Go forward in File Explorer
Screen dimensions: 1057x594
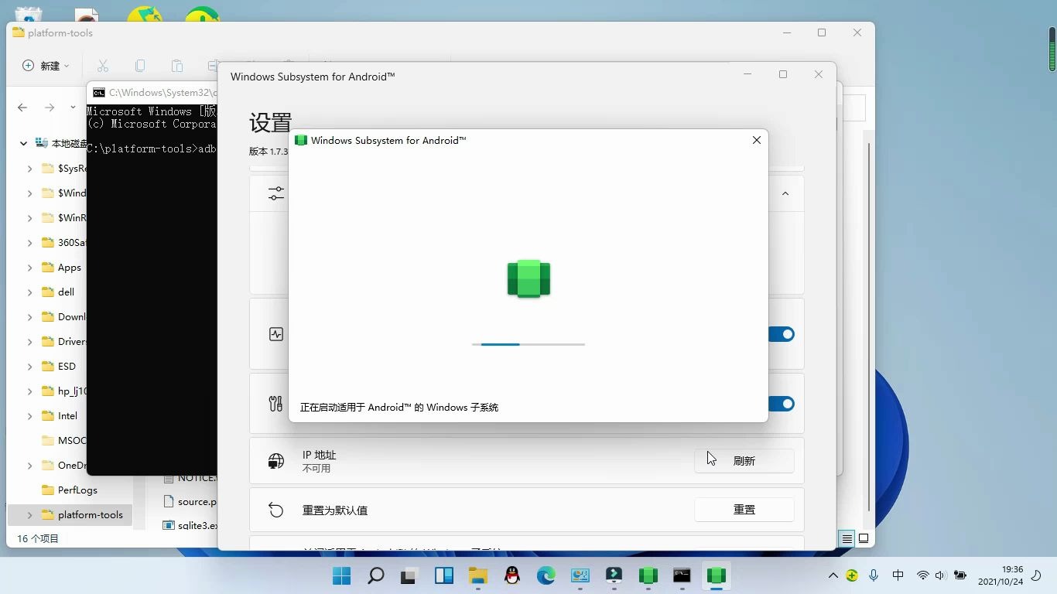[x=50, y=108]
